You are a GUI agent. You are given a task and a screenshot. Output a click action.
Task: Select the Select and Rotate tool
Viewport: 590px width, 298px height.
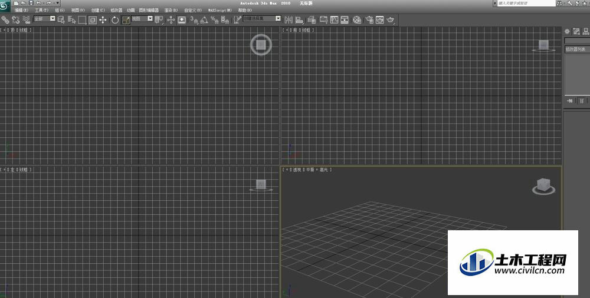(x=115, y=20)
